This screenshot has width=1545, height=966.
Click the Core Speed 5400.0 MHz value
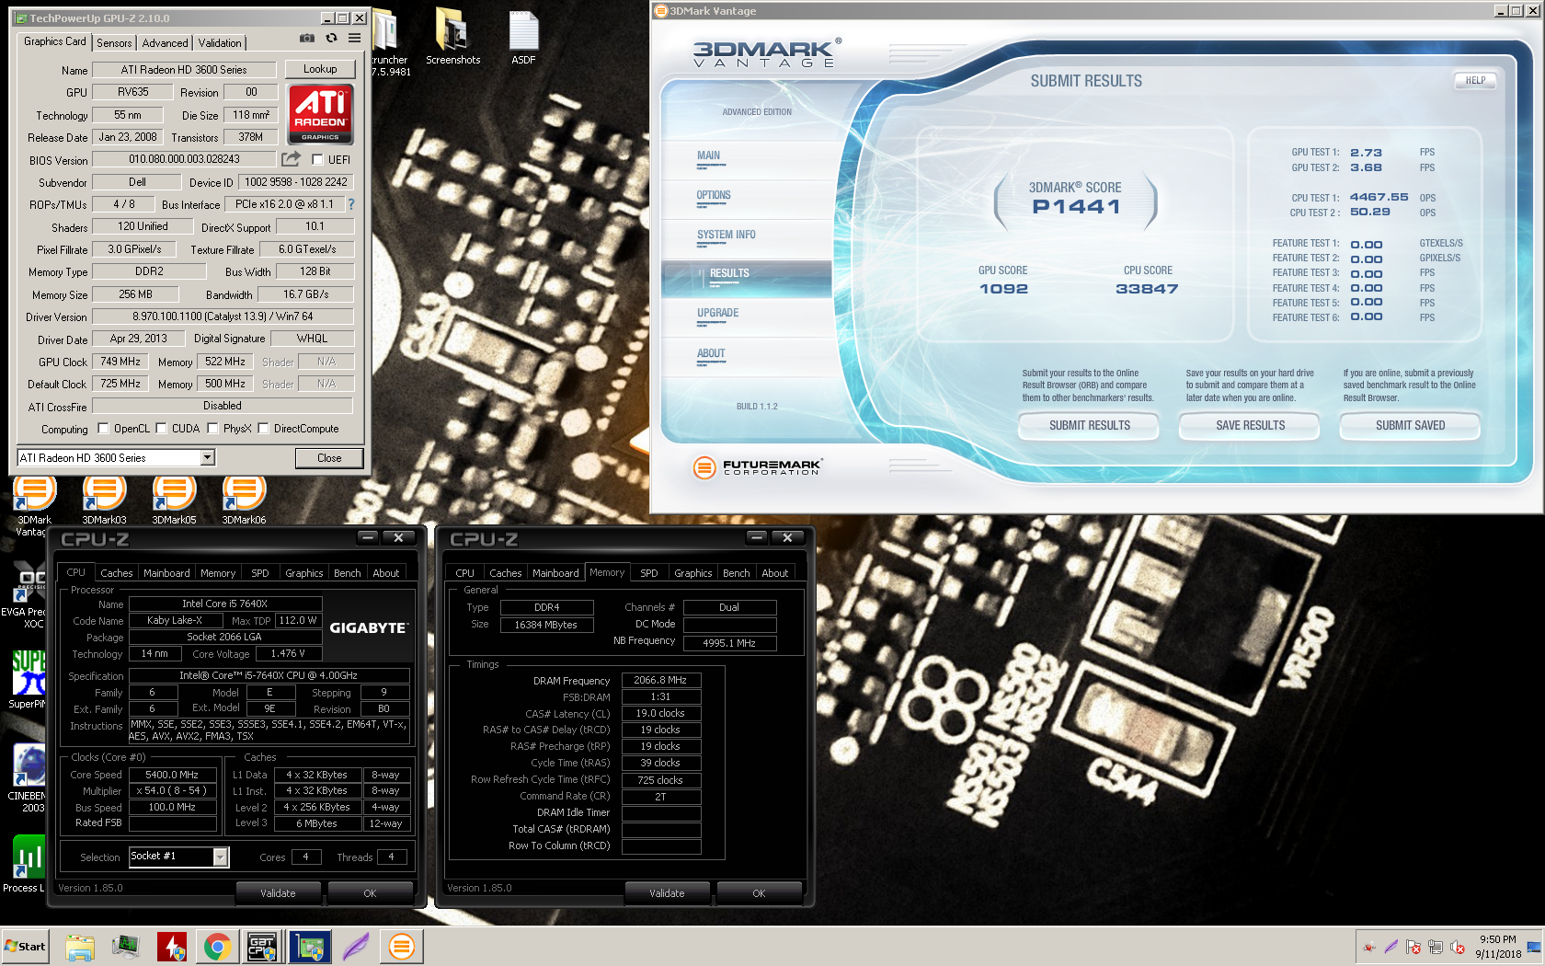pyautogui.click(x=172, y=775)
